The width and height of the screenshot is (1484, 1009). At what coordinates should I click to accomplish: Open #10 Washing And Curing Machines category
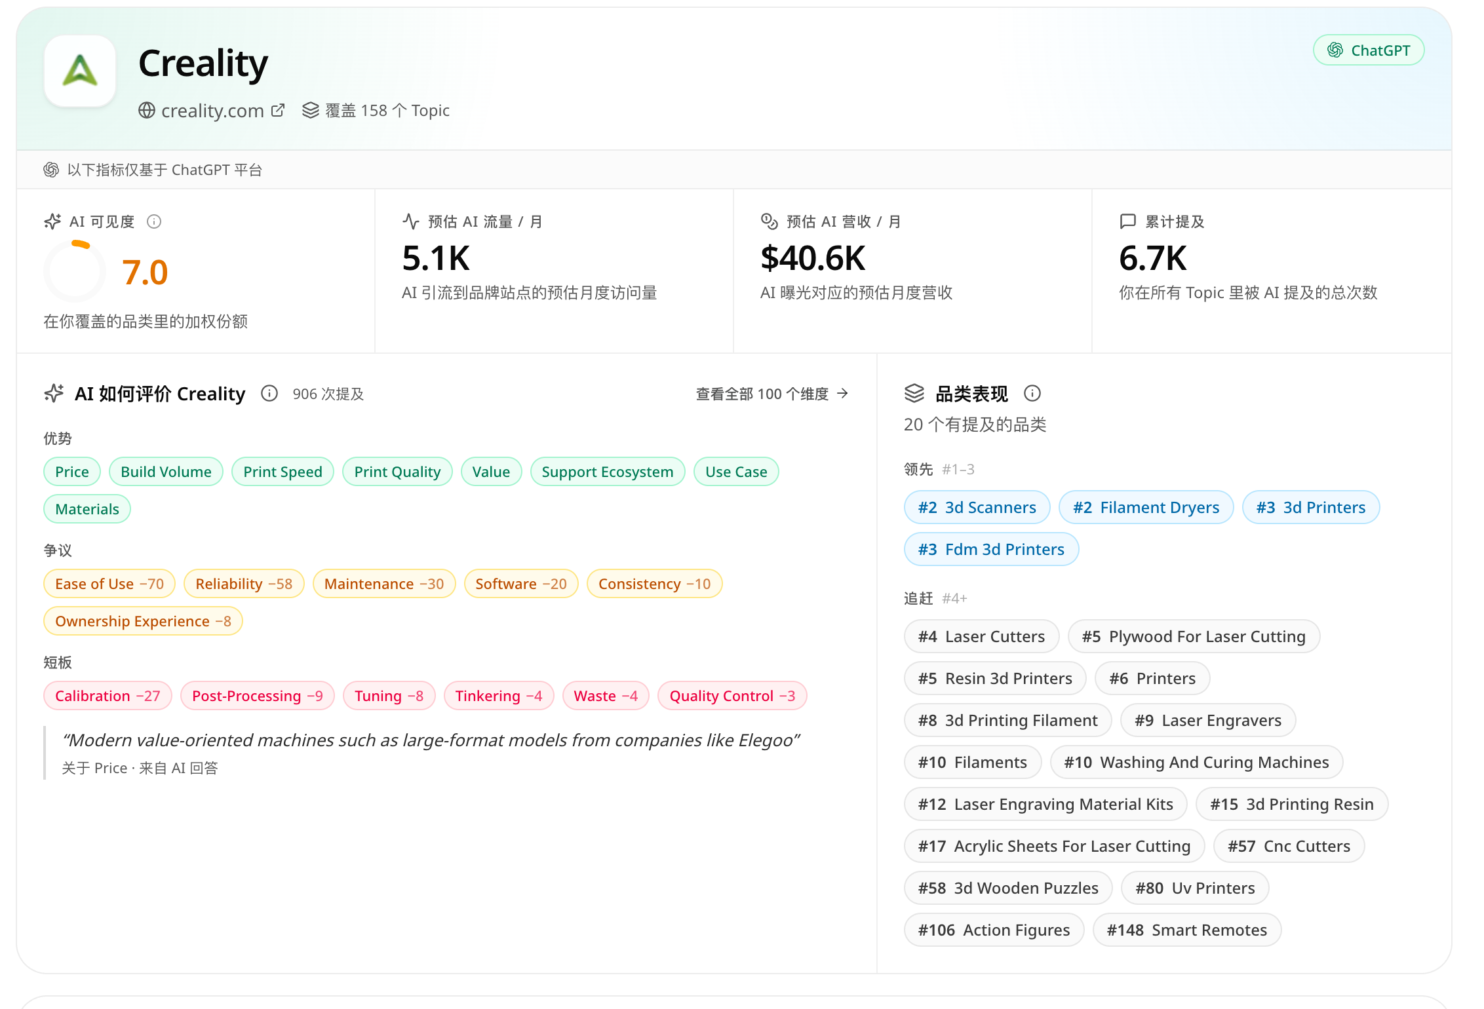coord(1196,762)
